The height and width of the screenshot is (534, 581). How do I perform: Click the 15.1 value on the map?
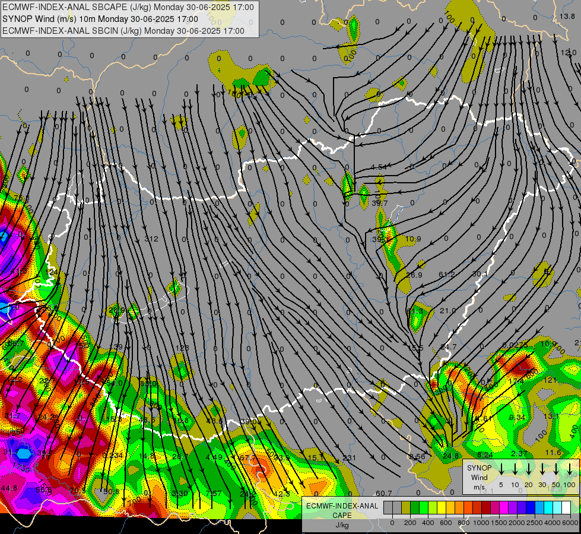tap(316, 458)
